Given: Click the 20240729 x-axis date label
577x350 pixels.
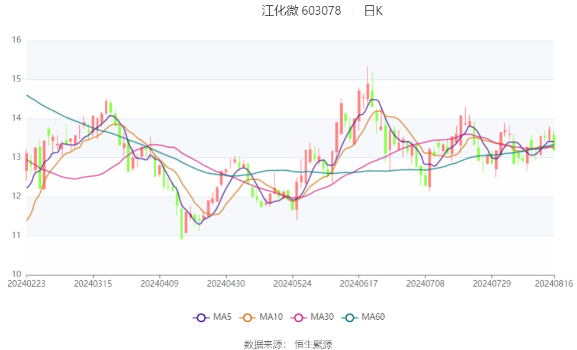Looking at the screenshot, I should point(492,284).
